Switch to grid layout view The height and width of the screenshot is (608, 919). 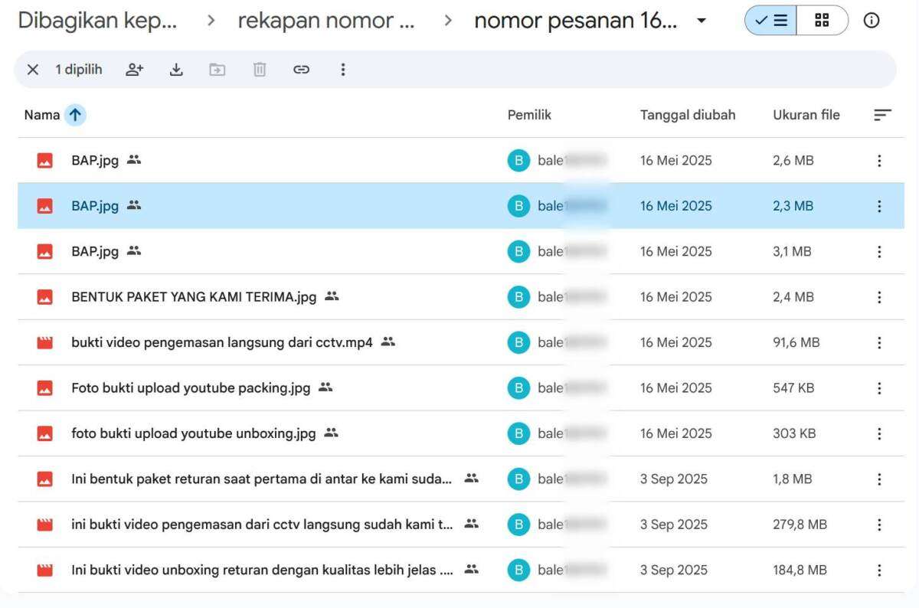click(822, 21)
